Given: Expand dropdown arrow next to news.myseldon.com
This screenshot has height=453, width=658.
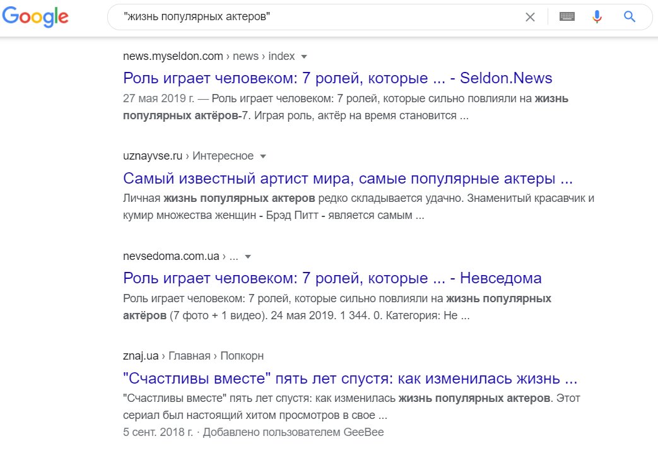Looking at the screenshot, I should click(x=304, y=57).
